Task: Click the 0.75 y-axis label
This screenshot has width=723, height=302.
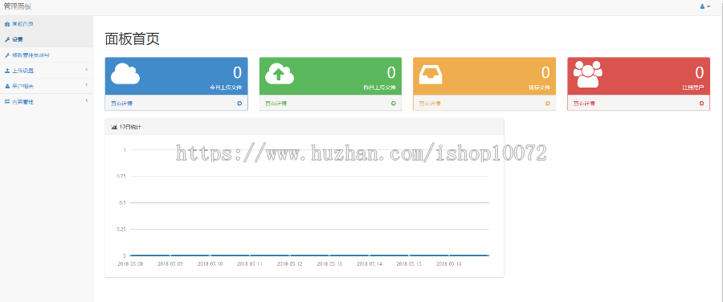Action: 120,176
